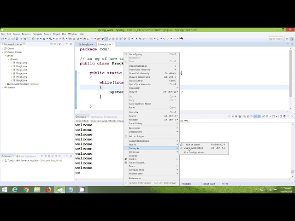Toggle Mark Occurrences highlighted toolbar button
Viewport: 295px width, 221px height.
(x=106, y=39)
